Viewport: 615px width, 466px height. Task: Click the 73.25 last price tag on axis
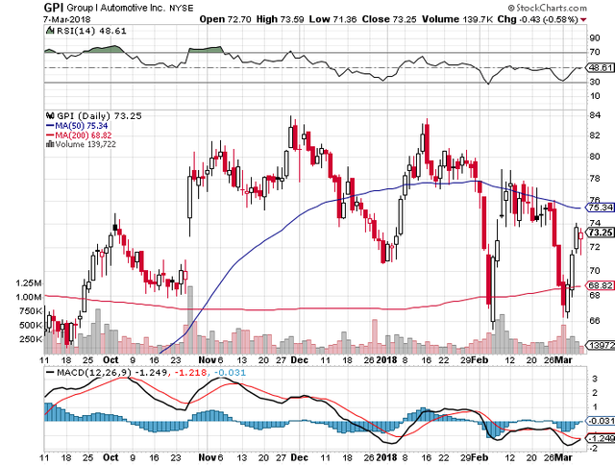tap(600, 233)
